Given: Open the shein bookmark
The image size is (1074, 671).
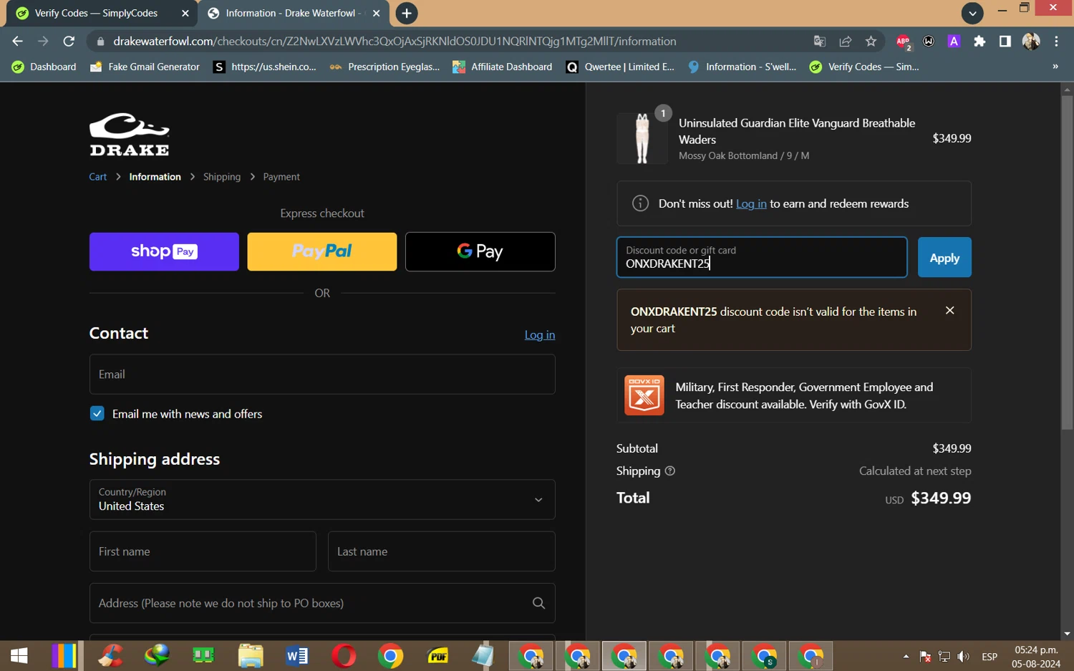Looking at the screenshot, I should 264,67.
